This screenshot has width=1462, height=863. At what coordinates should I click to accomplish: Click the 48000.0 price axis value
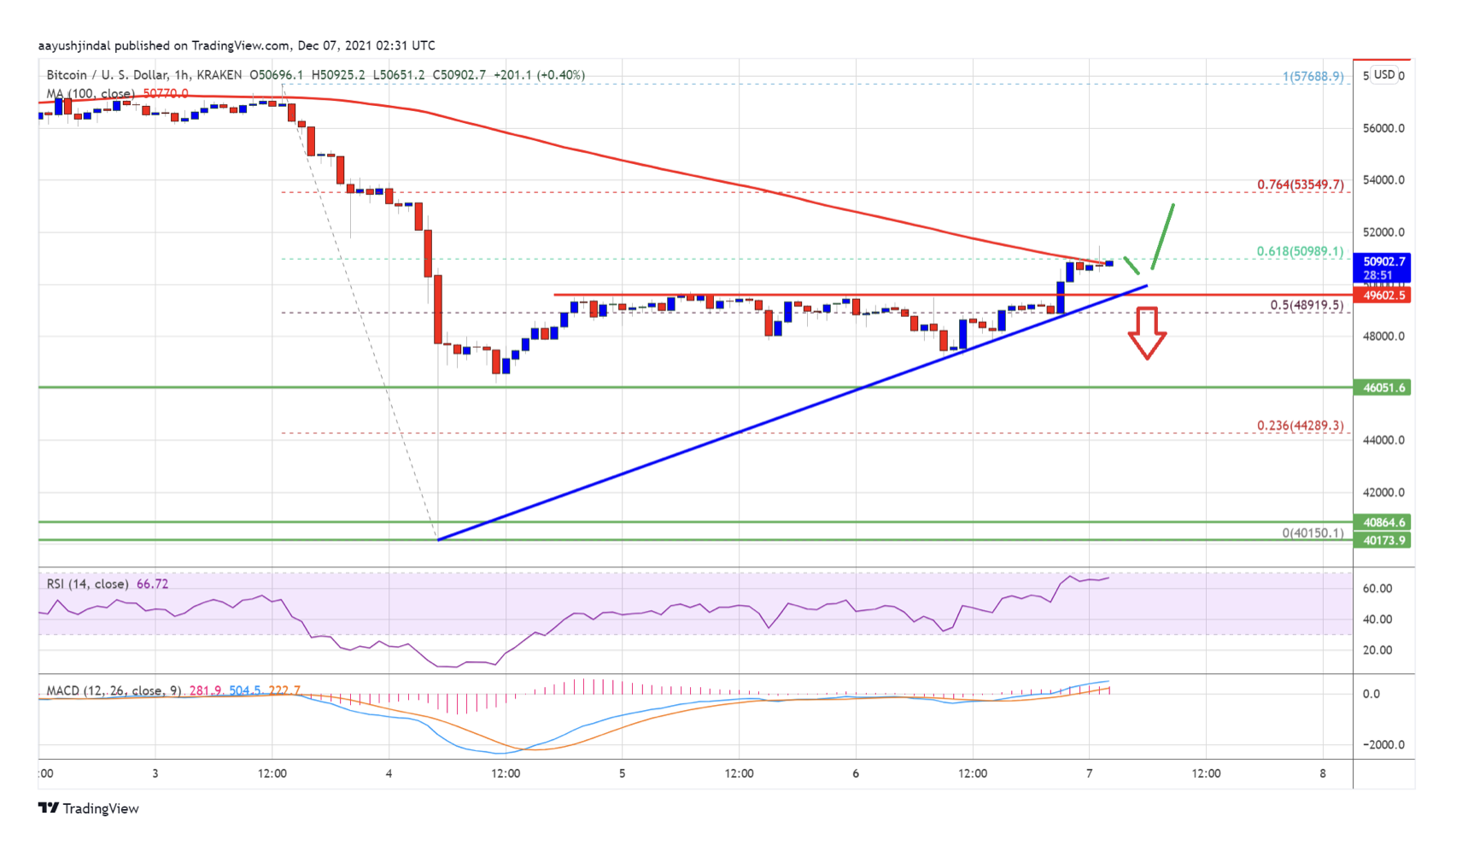(1383, 336)
